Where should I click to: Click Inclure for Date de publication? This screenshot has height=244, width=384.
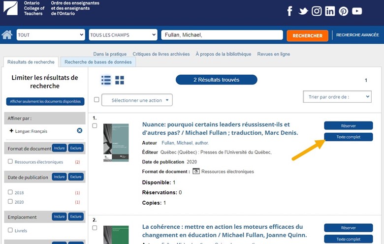[x=59, y=177]
